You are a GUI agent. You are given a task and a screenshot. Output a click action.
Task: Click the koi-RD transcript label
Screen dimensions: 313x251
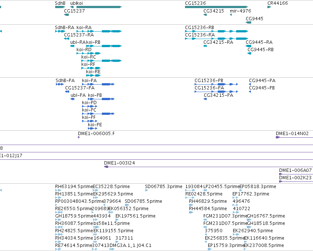click(84, 50)
